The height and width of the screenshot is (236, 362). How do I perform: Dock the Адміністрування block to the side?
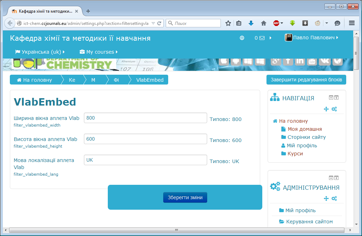coord(336,178)
